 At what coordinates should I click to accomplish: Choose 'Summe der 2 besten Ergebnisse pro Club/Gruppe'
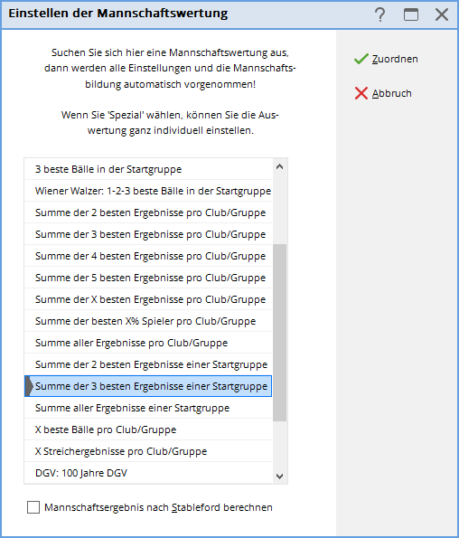pos(148,212)
